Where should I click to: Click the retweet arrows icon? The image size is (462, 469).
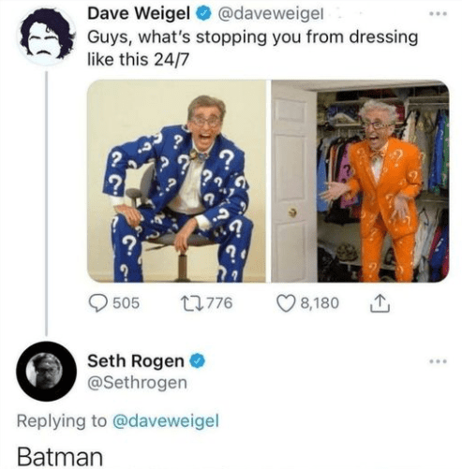192,303
